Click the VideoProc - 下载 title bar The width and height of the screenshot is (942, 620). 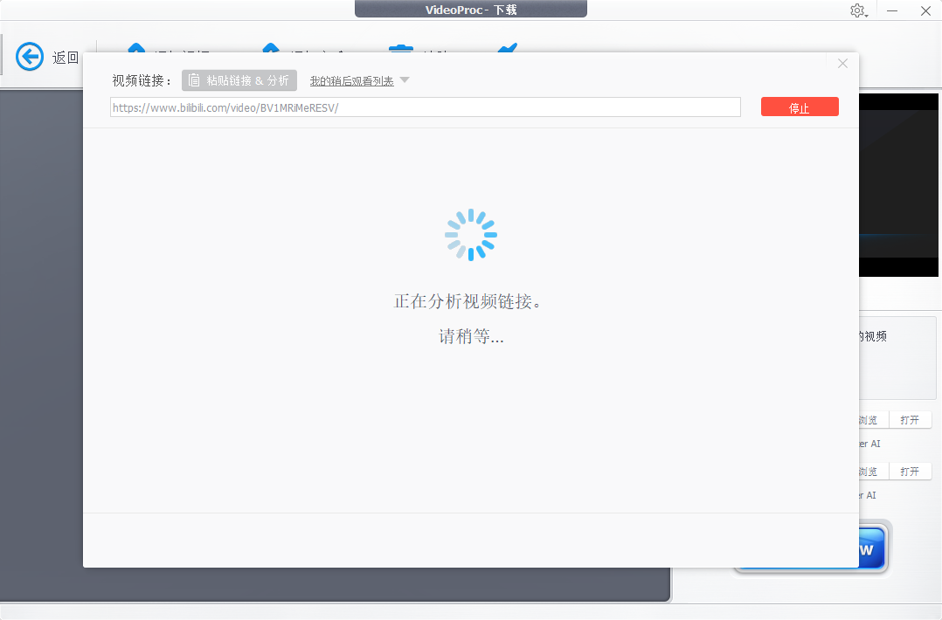(x=470, y=10)
